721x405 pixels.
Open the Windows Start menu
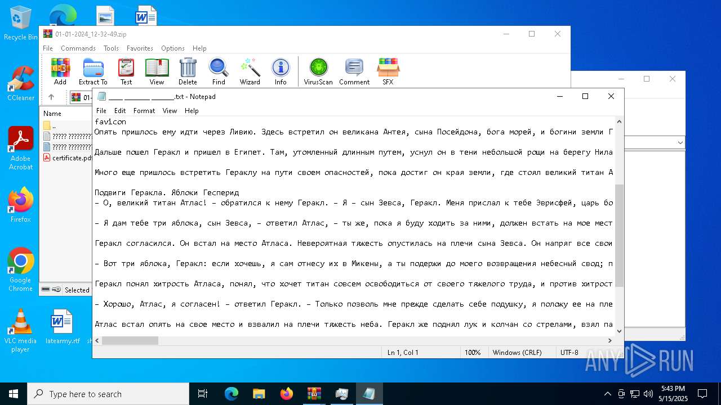pos(14,394)
